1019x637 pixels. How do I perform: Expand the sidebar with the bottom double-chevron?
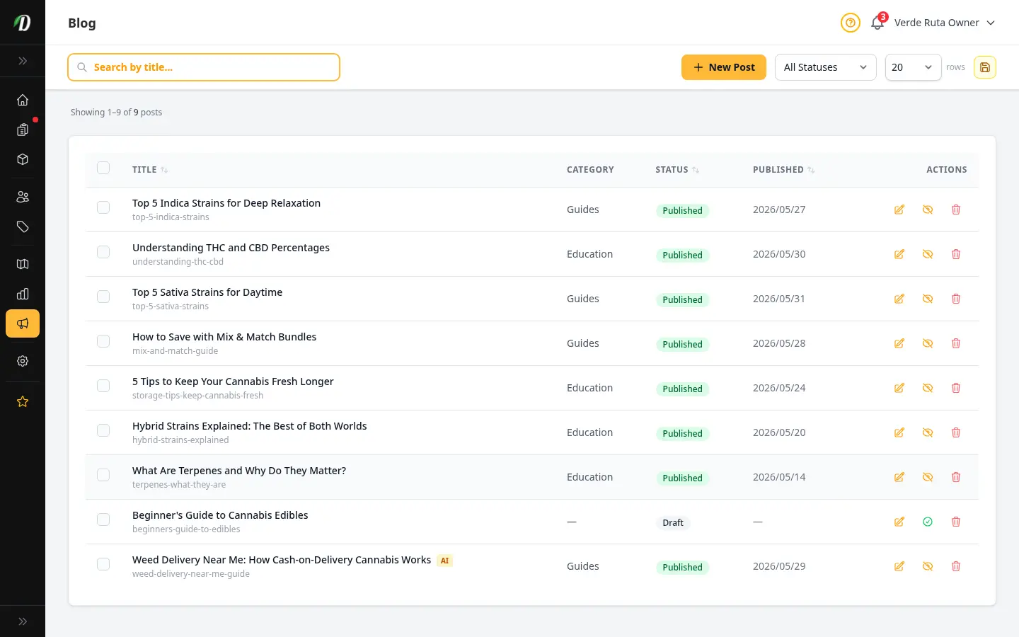pos(23,621)
